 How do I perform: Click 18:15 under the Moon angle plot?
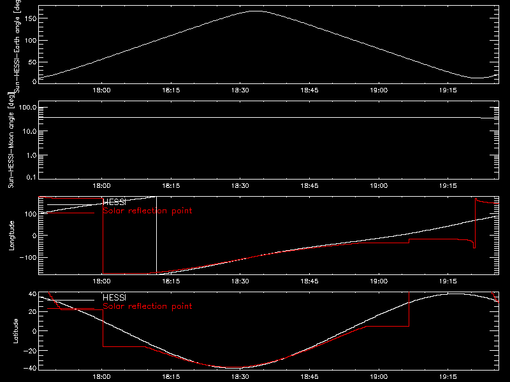point(171,186)
